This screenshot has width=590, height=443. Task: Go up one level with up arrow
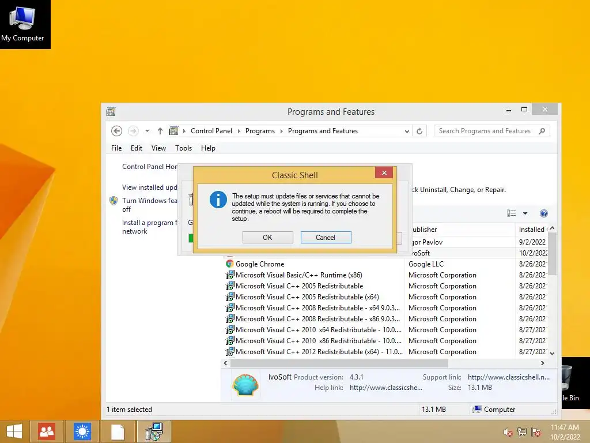tap(160, 131)
